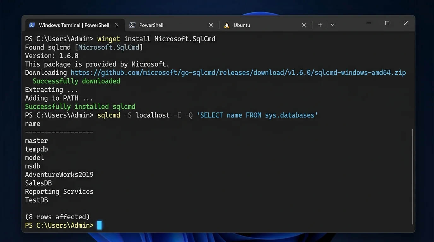Viewport: 434px width, 242px height.
Task: Expand the new tab profile dropdown
Action: [332, 25]
